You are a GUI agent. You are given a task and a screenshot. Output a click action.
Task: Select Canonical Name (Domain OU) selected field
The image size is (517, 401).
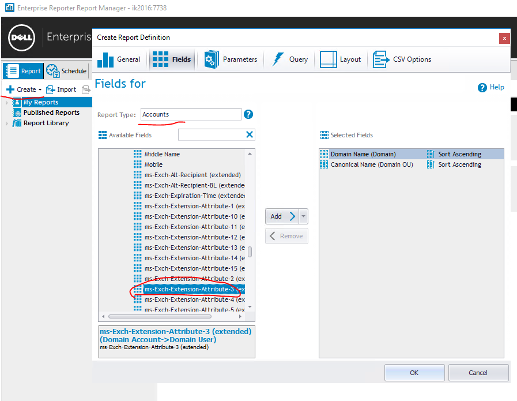pos(372,164)
